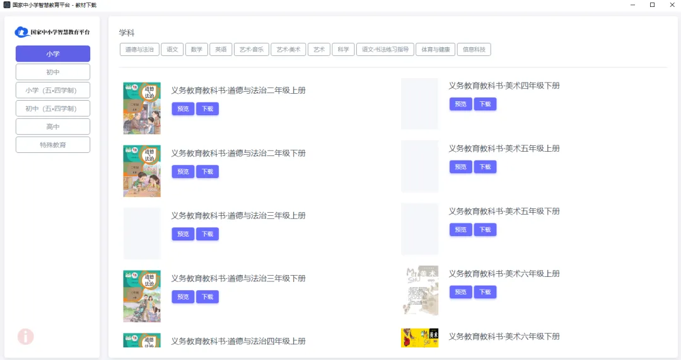681x360 pixels.
Task: Click cover of 道德与法治二年级上册
Action: (142, 108)
